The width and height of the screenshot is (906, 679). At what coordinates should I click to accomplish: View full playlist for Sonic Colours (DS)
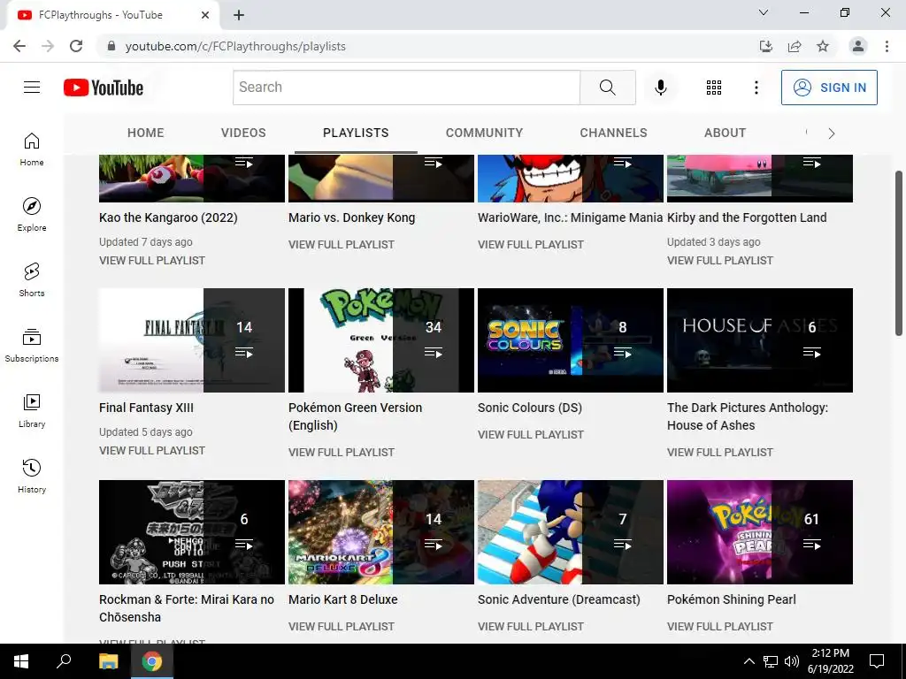tap(531, 434)
